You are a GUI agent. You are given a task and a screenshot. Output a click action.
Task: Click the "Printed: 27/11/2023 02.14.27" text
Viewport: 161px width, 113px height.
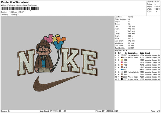(x=107, y=111)
